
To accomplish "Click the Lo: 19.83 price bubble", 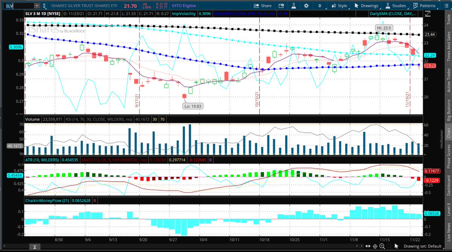I will 192,107.
